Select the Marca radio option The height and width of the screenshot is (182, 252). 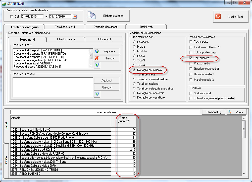point(134,47)
